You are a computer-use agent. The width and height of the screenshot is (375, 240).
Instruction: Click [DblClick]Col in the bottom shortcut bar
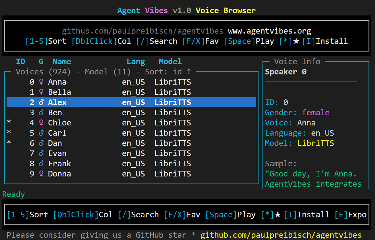click(x=83, y=215)
